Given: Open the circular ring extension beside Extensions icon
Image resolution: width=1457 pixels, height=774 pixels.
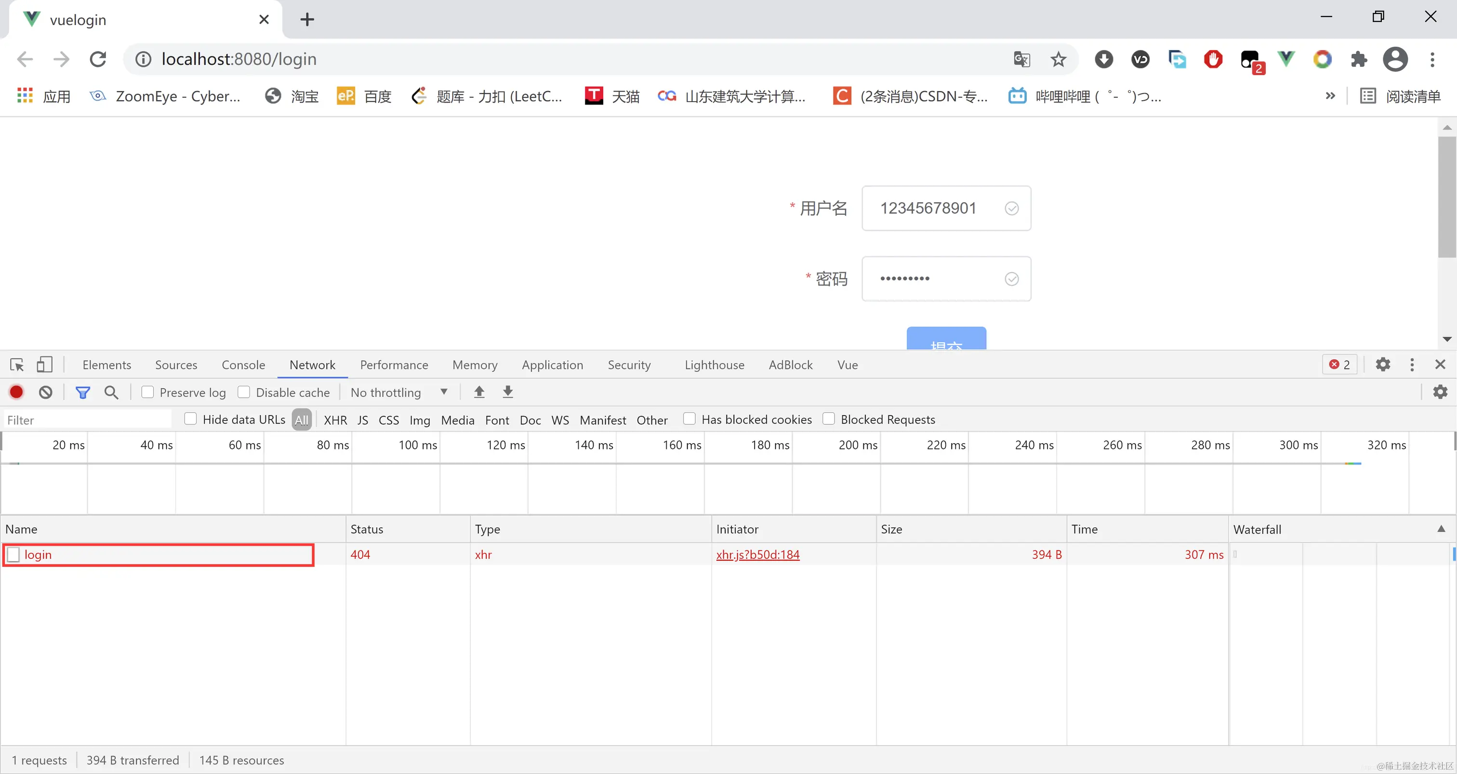Looking at the screenshot, I should [1323, 59].
